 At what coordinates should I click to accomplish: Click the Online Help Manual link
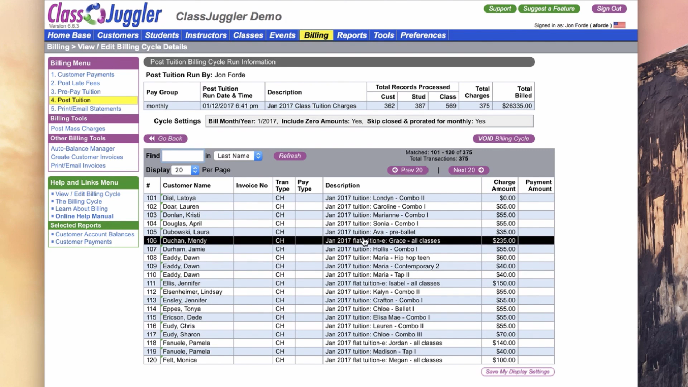pyautogui.click(x=84, y=216)
